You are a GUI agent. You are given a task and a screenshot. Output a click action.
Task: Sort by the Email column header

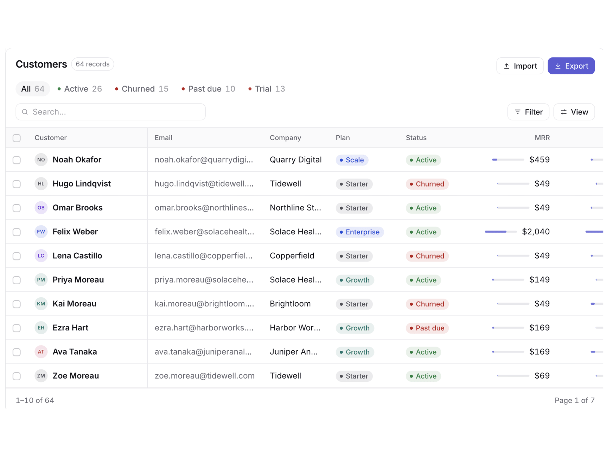click(163, 138)
